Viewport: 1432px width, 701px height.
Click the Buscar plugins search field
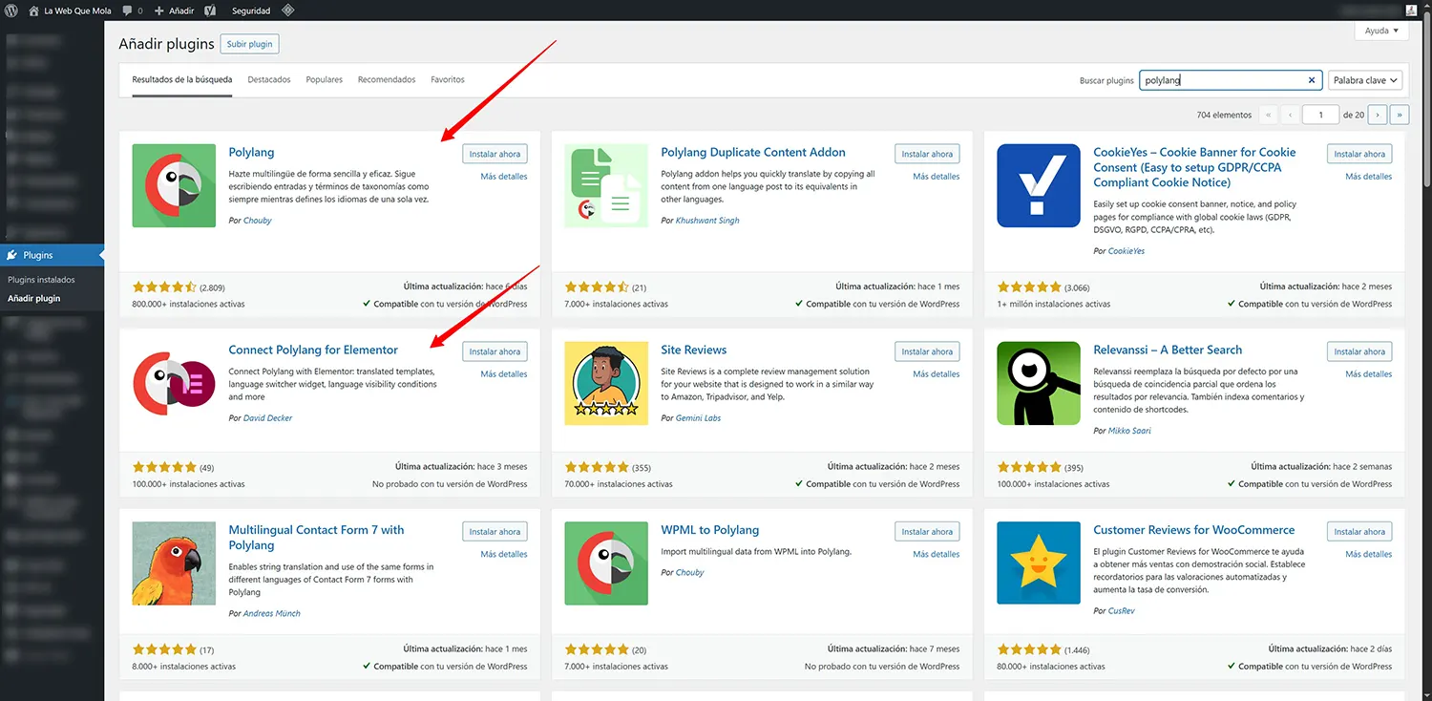(x=1222, y=80)
